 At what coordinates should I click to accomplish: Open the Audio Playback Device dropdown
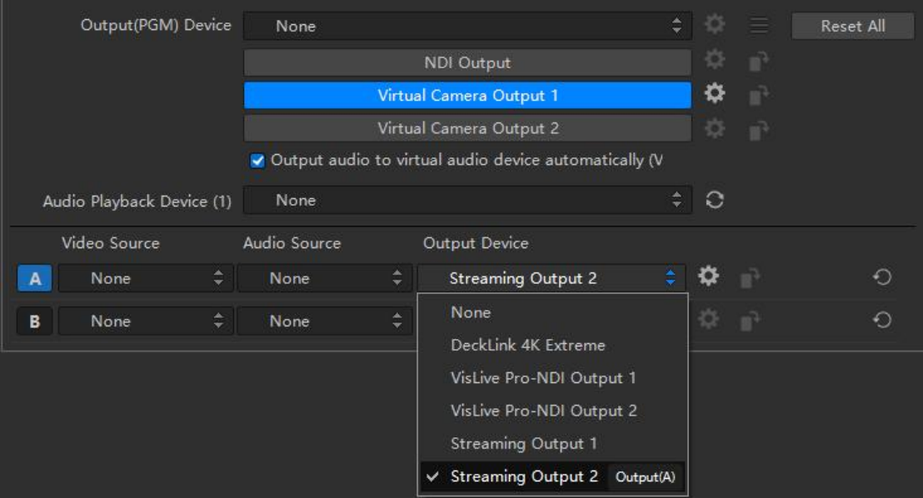[x=467, y=201]
